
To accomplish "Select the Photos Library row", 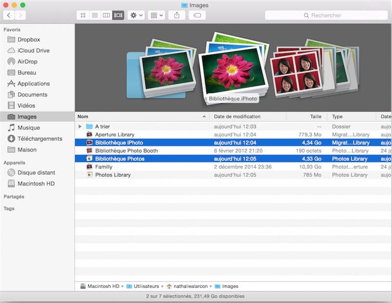I will [233, 175].
